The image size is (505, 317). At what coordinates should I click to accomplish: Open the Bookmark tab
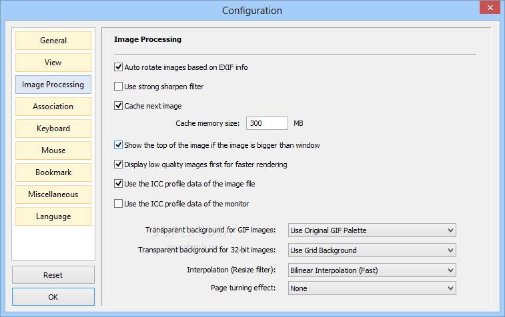pos(53,172)
